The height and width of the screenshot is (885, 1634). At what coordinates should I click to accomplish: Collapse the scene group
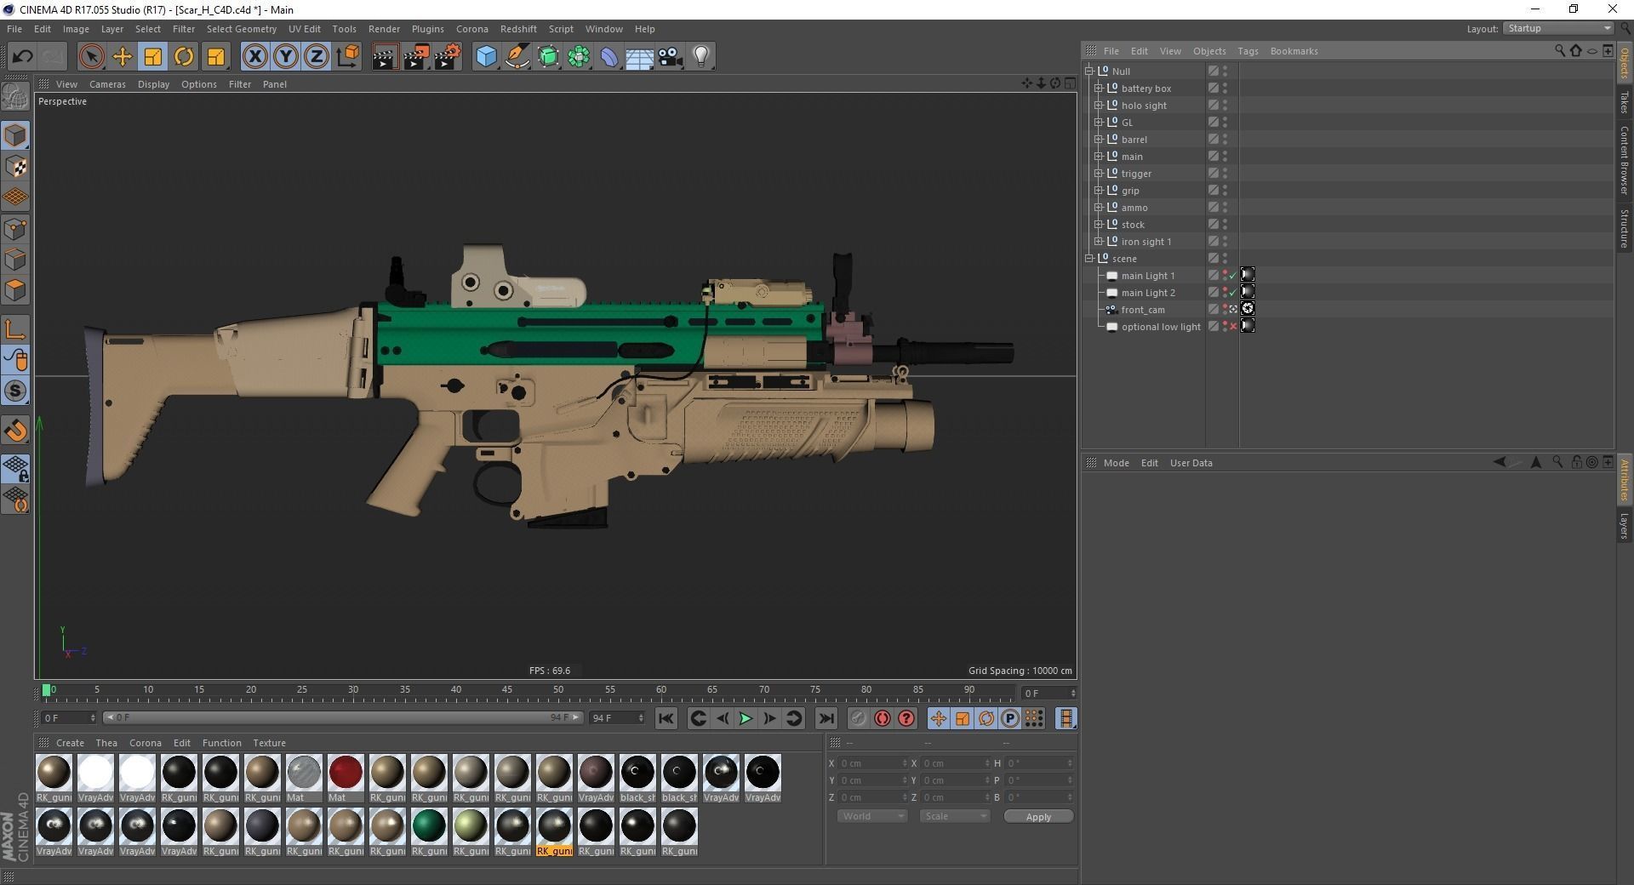click(1088, 259)
